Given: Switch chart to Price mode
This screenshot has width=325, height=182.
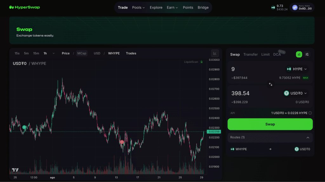Looking at the screenshot, I should [x=65, y=53].
